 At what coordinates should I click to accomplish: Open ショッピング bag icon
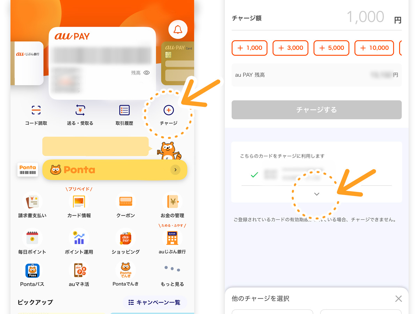126,238
